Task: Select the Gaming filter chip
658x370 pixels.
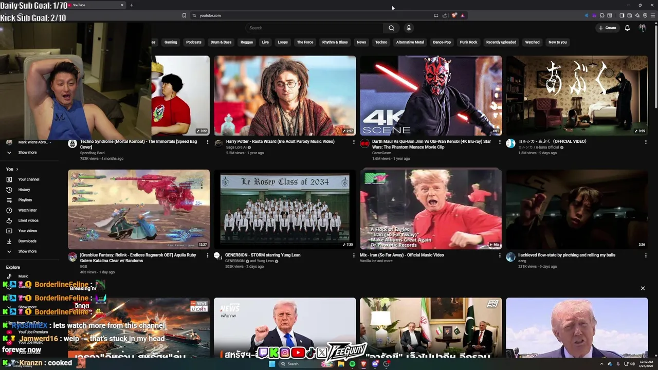Action: [171, 42]
